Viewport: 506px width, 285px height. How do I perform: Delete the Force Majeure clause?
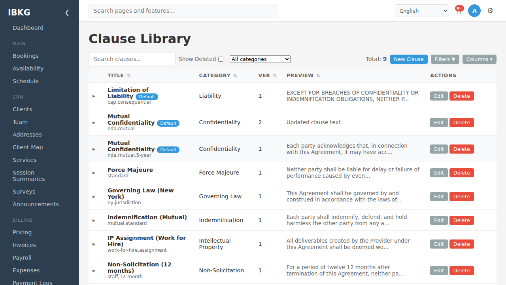461,173
